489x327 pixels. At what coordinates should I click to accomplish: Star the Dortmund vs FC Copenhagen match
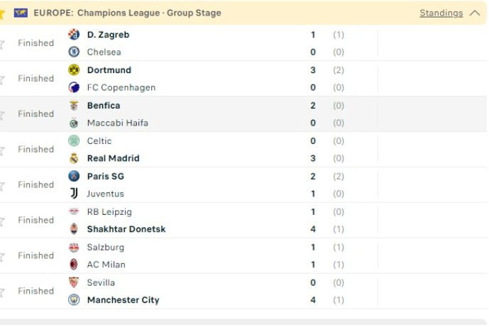[x=2, y=79]
